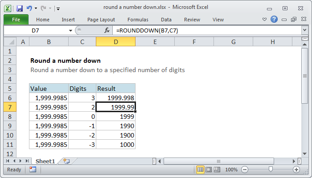Open the Formulas ribbon tab

coord(138,20)
